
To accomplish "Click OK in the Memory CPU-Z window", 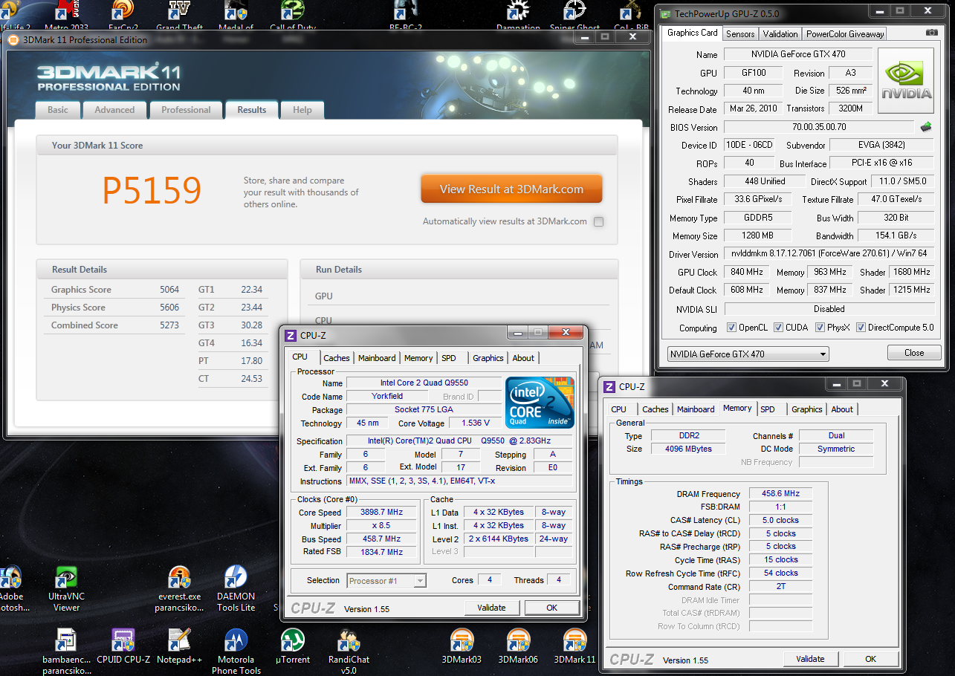I will (870, 659).
